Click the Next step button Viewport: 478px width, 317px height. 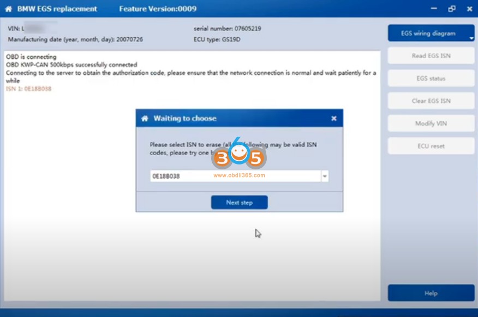(240, 202)
